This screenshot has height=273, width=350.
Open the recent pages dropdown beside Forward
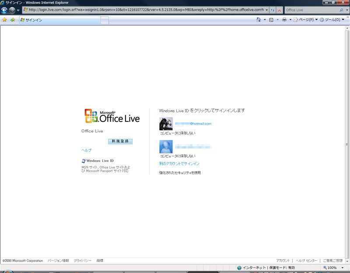pos(18,10)
